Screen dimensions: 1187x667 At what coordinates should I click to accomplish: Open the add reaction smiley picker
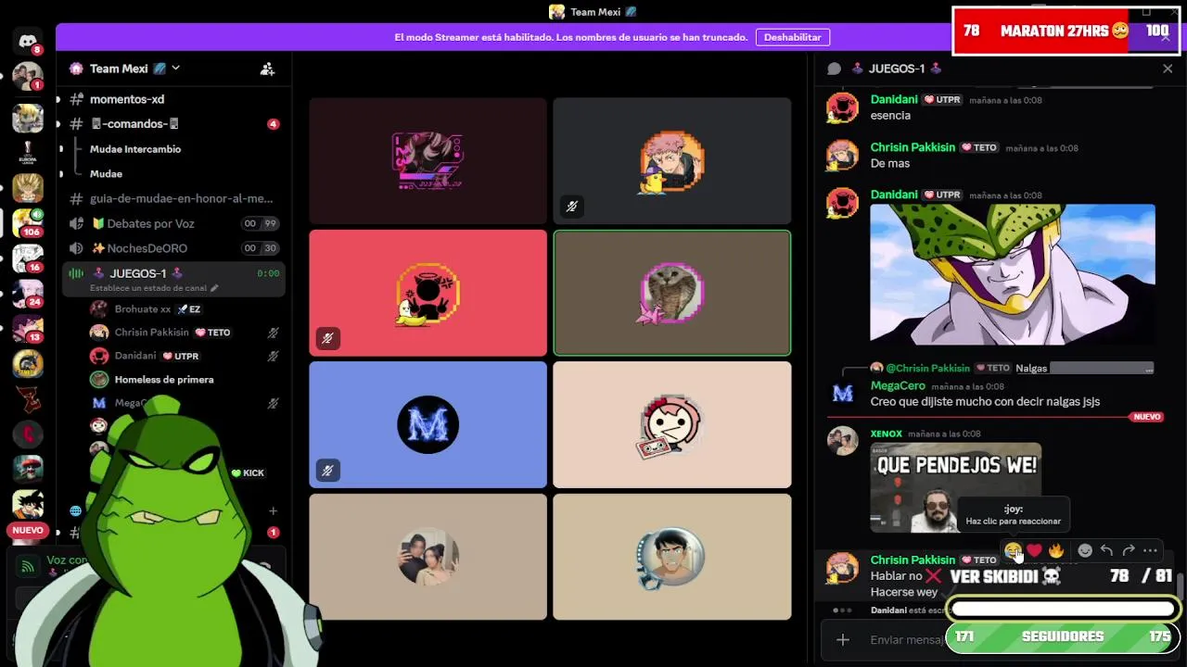(1085, 550)
